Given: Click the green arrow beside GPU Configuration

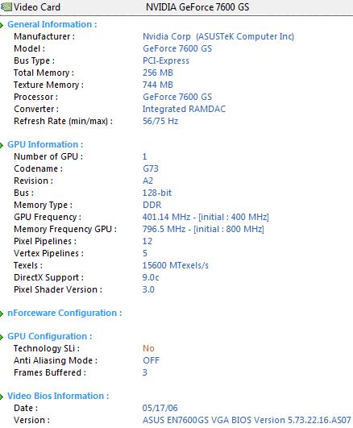Looking at the screenshot, I should pyautogui.click(x=2, y=337).
